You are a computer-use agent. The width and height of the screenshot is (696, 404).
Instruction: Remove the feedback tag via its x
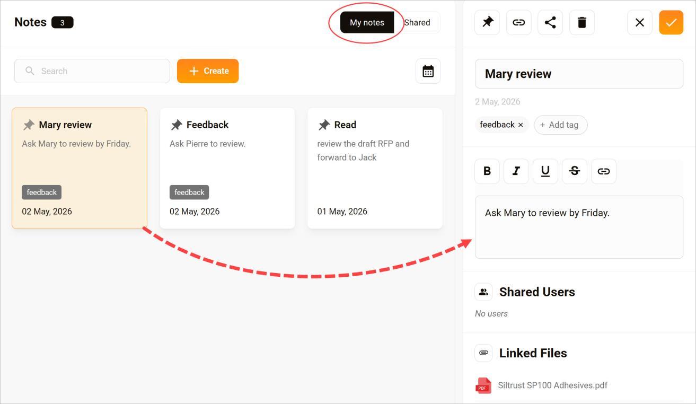[521, 125]
